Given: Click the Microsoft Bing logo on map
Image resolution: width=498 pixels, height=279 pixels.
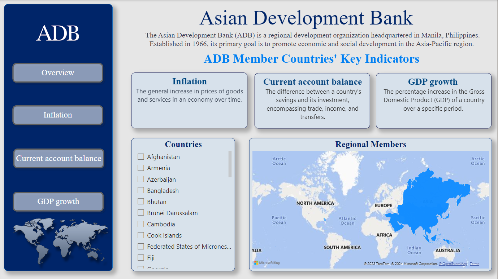Looking at the screenshot, I should 267,263.
